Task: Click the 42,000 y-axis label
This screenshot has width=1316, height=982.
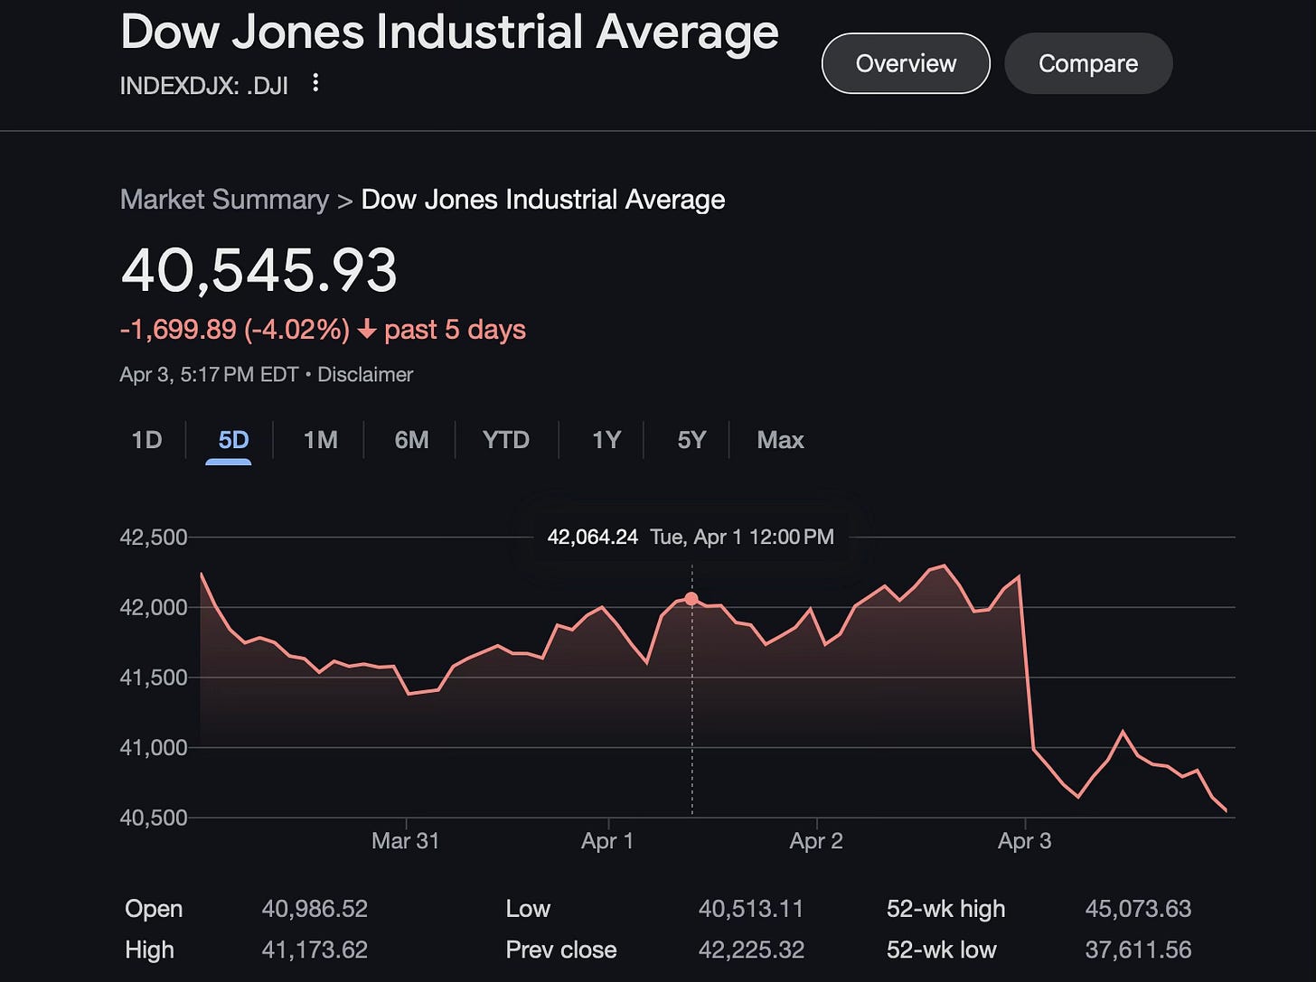Action: click(154, 608)
